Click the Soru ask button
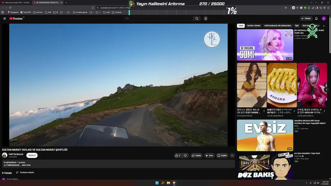Screen dimensions: 331x186 point(209,156)
